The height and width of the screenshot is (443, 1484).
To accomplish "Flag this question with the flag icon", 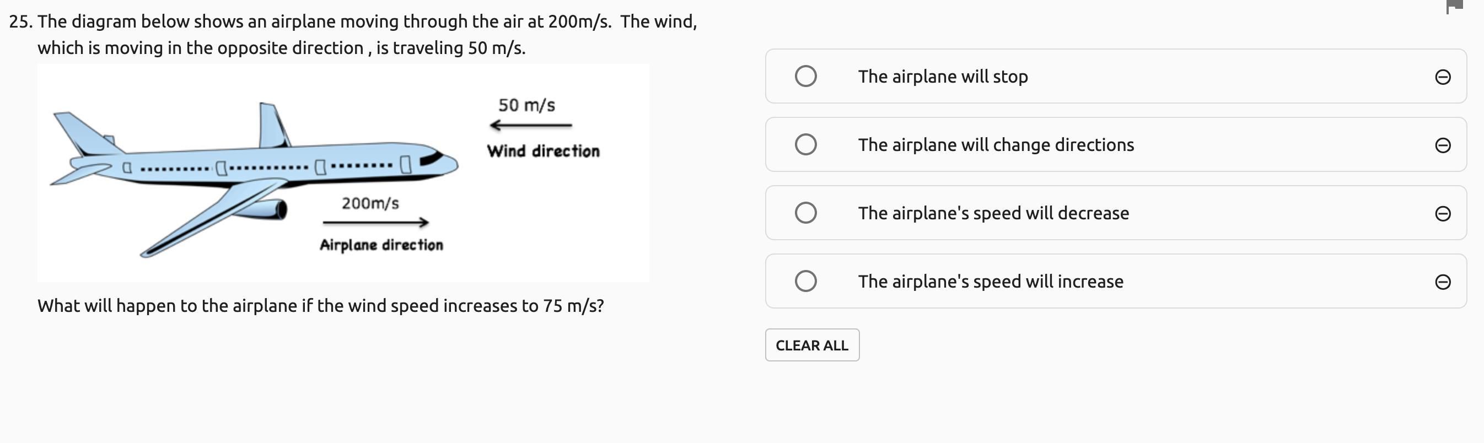I will (x=1454, y=6).
